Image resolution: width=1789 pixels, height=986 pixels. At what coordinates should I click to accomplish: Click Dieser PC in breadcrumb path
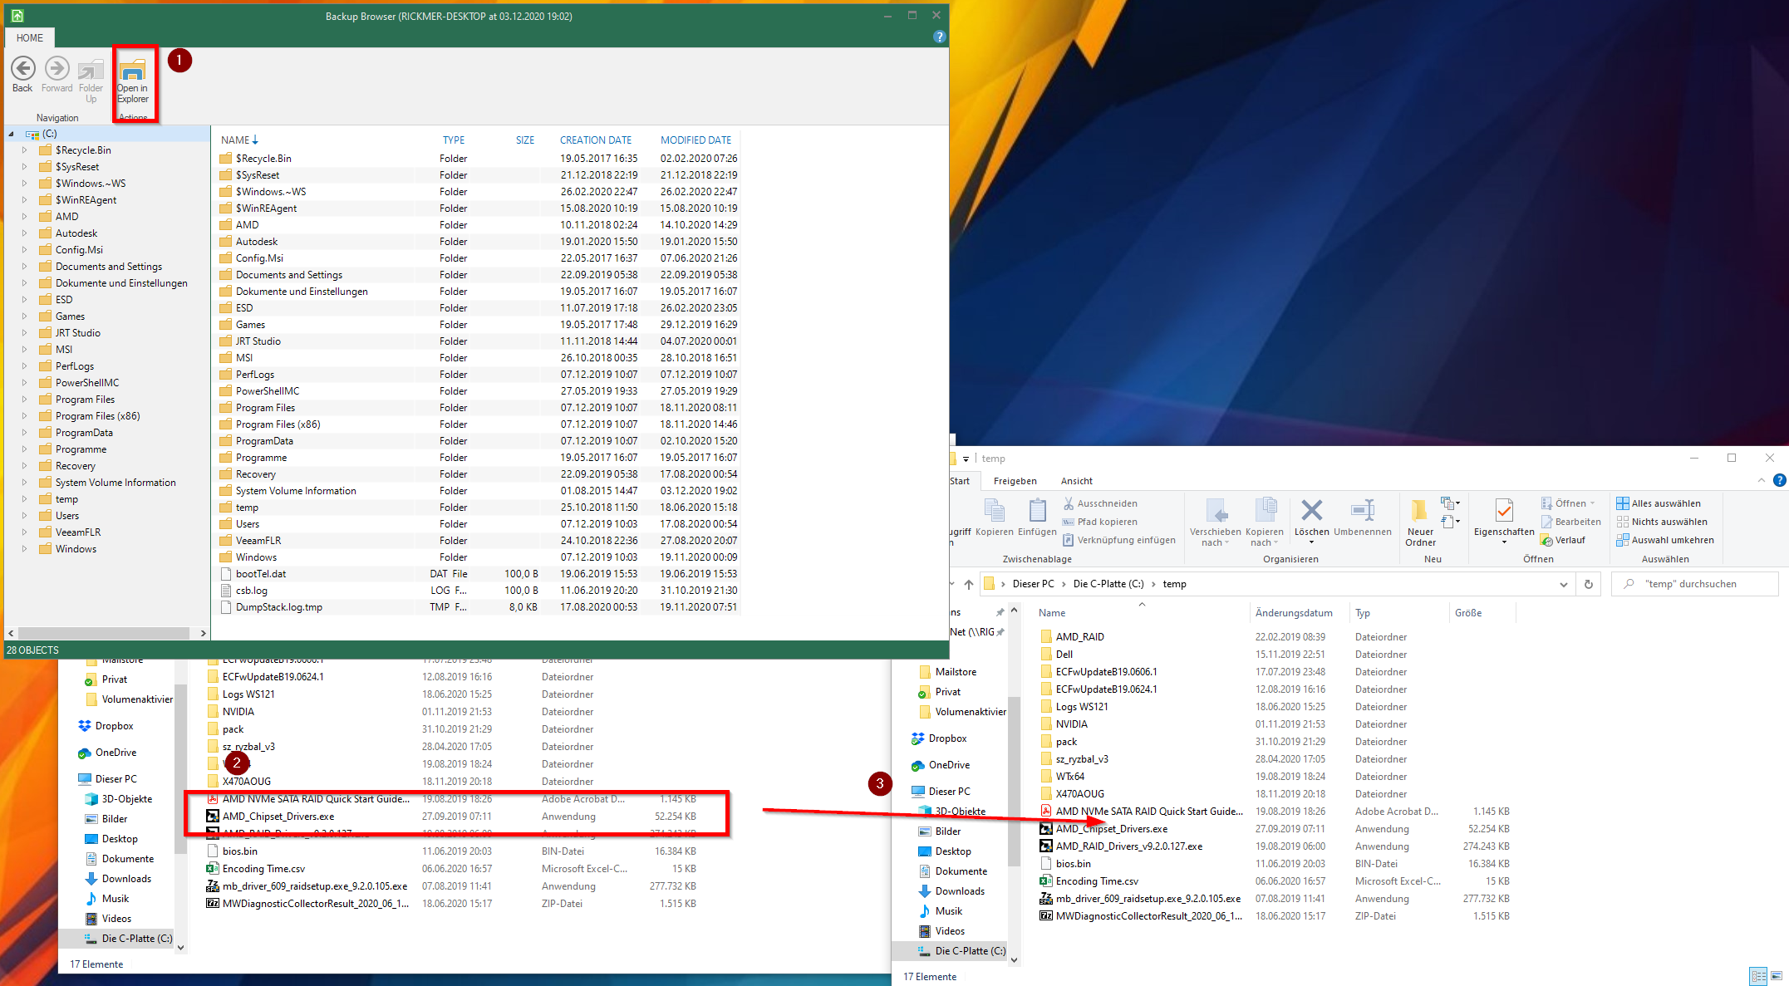(1033, 584)
